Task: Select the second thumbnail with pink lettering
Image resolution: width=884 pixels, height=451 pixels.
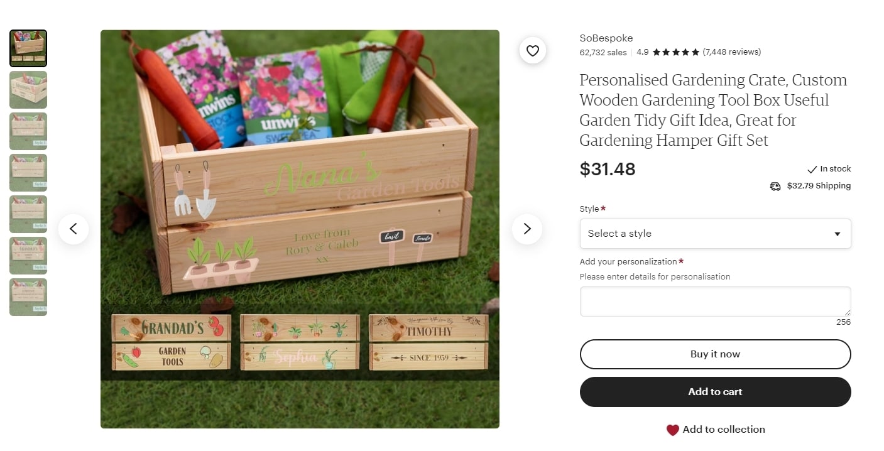Action: [x=28, y=90]
